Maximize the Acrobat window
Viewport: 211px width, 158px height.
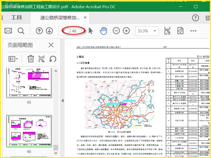[x=196, y=6]
